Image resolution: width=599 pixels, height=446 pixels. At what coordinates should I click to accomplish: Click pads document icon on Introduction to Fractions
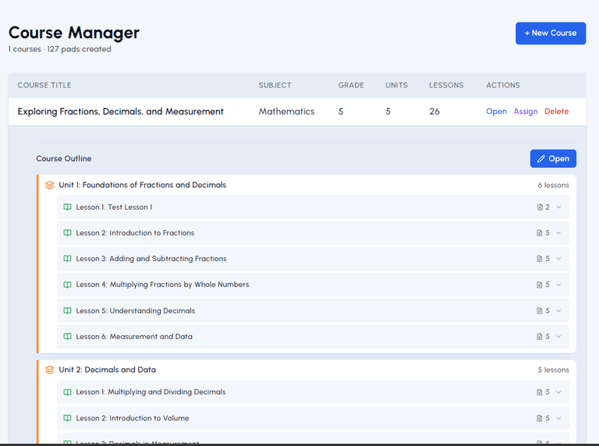click(x=540, y=233)
